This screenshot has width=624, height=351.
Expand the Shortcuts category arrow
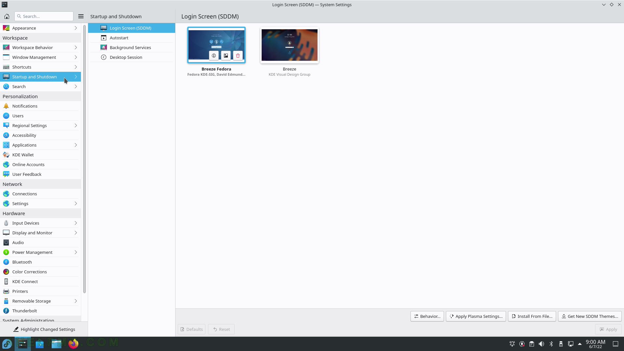(76, 67)
